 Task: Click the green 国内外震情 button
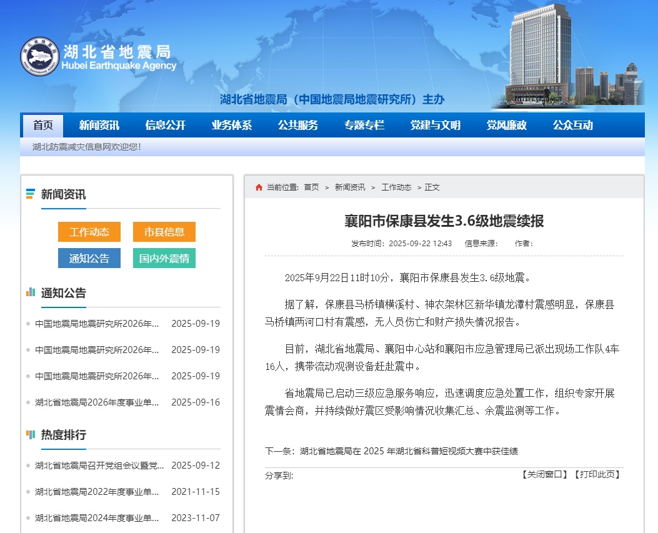point(164,258)
